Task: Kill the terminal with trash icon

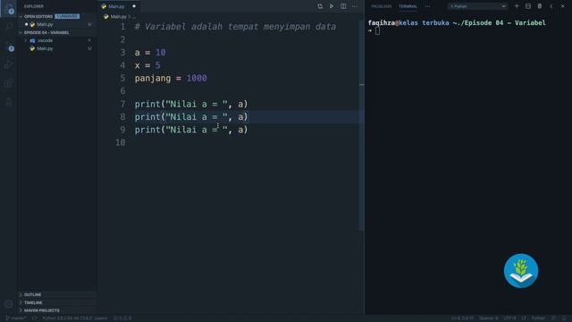Action: click(540, 6)
